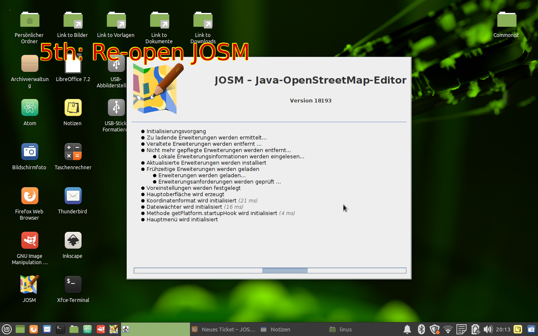Launch GIMP from the panel launcher
The image size is (538, 336).
click(x=101, y=329)
